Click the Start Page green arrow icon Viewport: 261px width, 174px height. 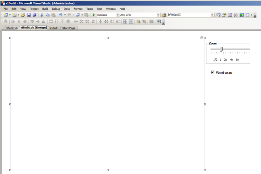241,15
